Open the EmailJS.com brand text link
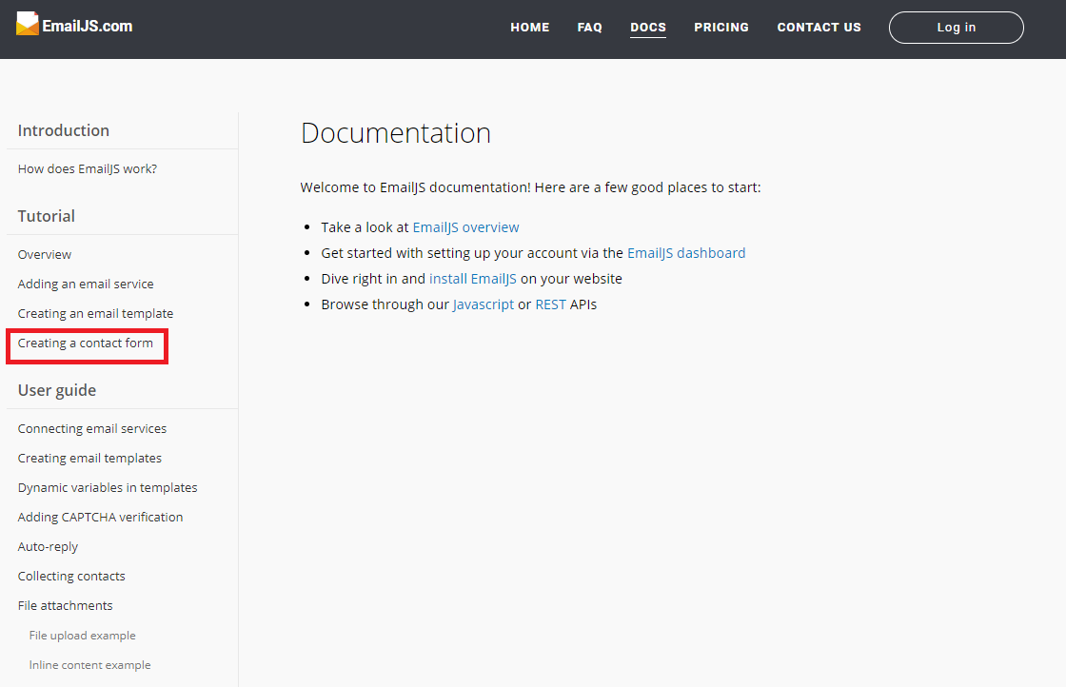 pyautogui.click(x=87, y=26)
